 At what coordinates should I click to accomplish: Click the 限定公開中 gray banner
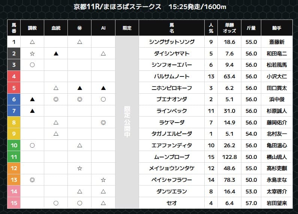click(x=127, y=123)
